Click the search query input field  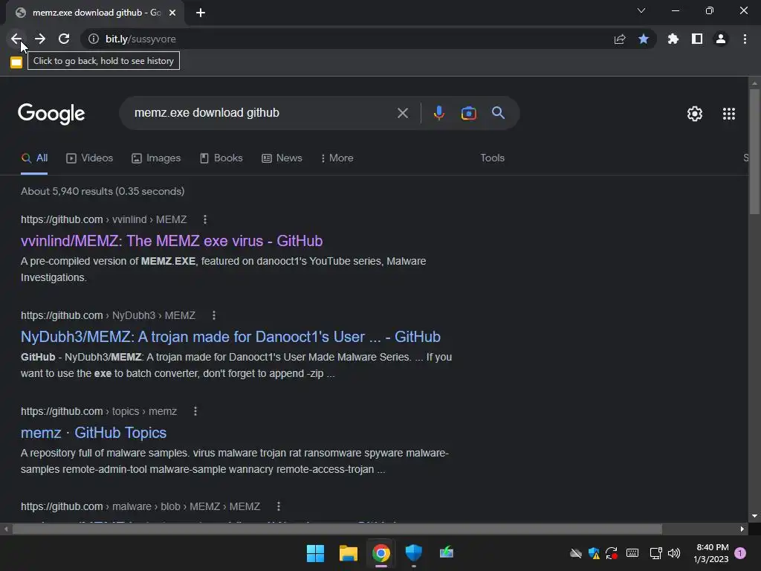[x=262, y=113]
